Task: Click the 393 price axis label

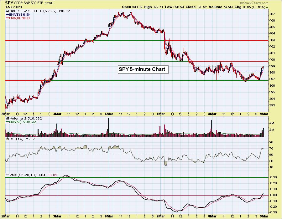Action: pyautogui.click(x=273, y=105)
